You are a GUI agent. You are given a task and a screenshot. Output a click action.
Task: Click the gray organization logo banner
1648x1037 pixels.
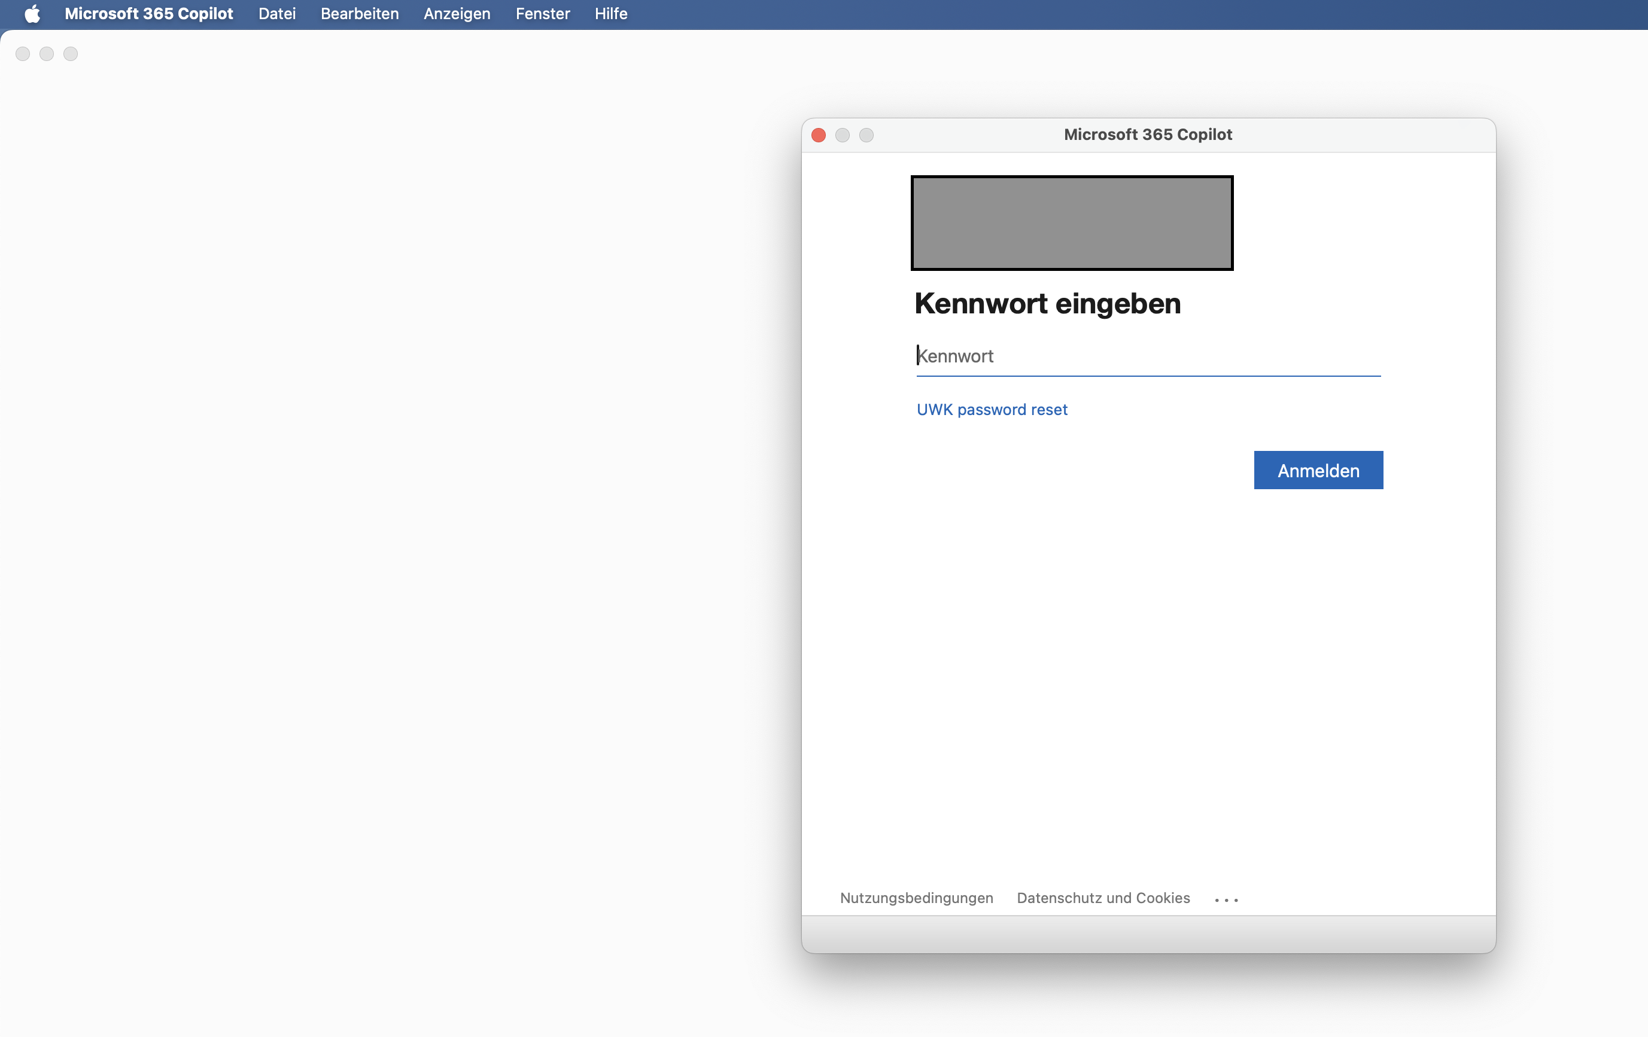point(1071,222)
